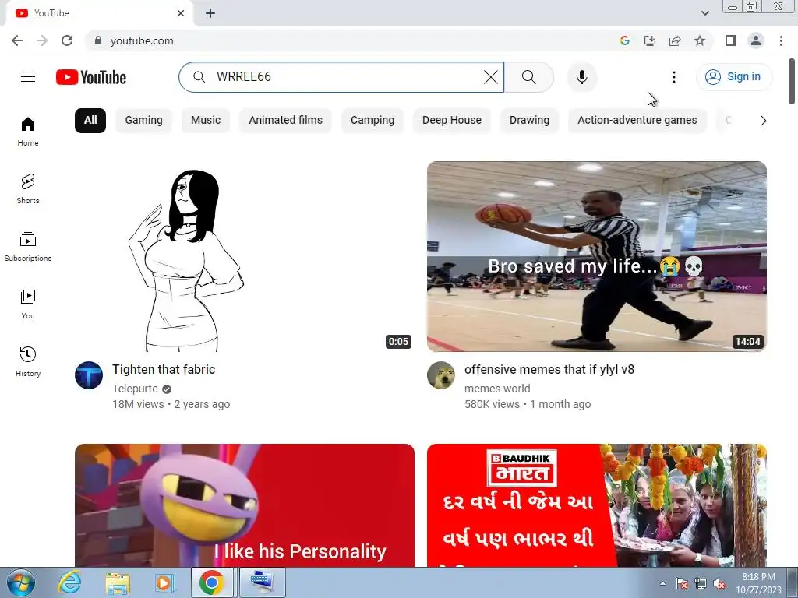Click the Sign in button
The image size is (798, 598).
[x=733, y=77]
